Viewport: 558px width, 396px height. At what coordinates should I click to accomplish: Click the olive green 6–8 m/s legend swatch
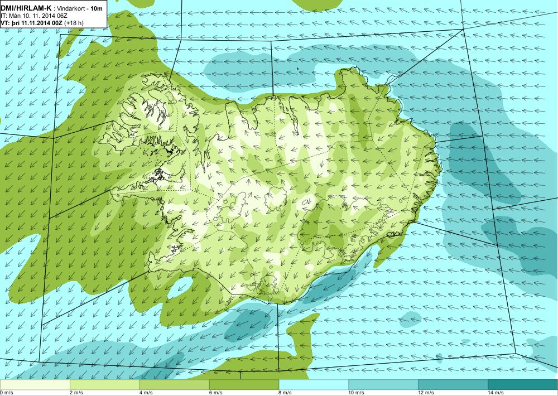(244, 385)
